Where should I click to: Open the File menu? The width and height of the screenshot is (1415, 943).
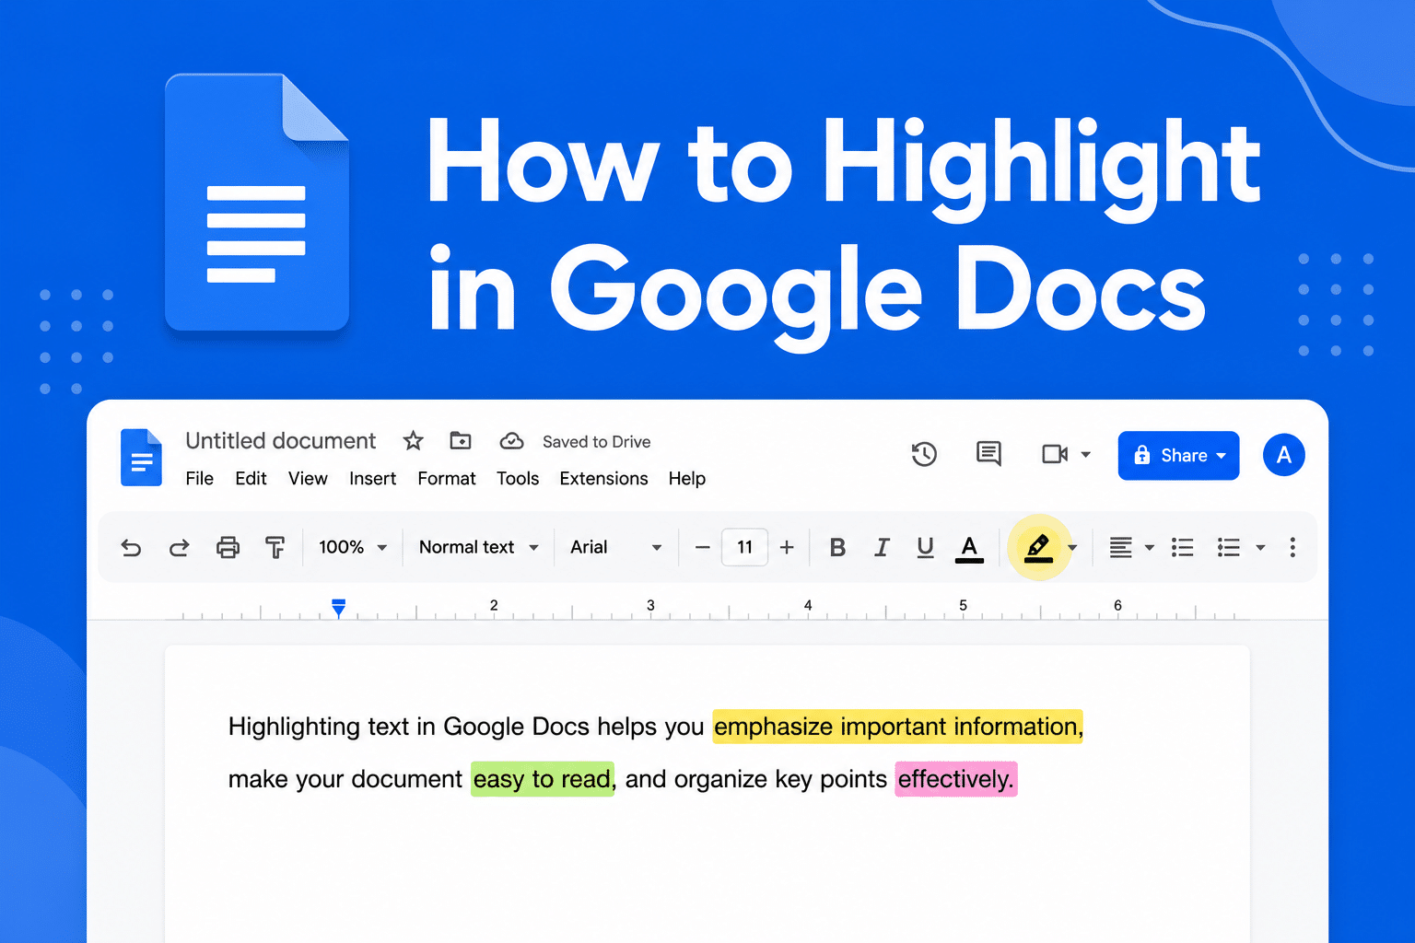[x=199, y=479]
